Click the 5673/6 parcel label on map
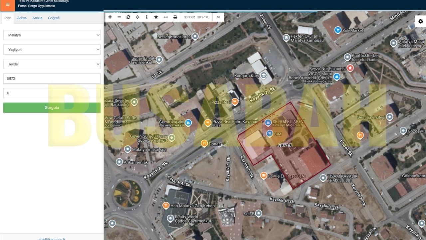This screenshot has height=240, width=426. coord(285,145)
